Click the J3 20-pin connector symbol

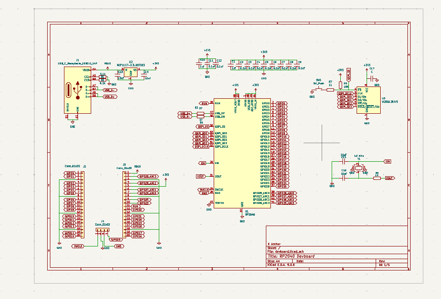124,204
